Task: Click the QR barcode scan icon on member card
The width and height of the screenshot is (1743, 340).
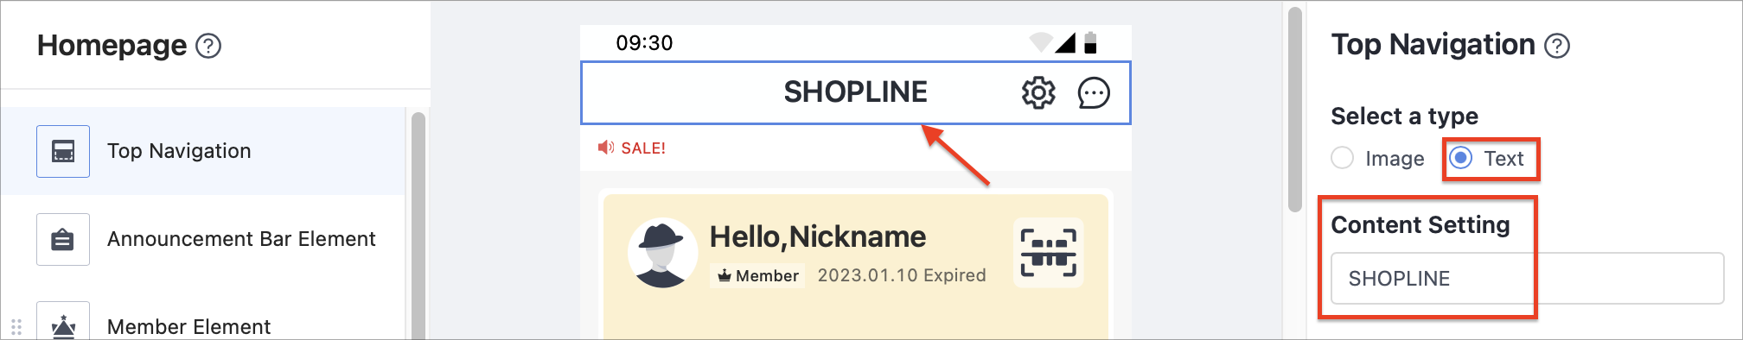Action: (1049, 253)
